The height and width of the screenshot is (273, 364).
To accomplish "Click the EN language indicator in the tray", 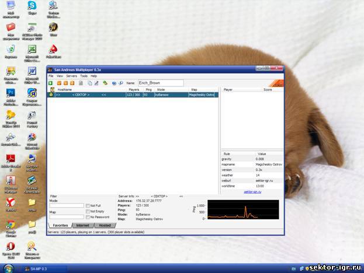I will tap(294, 269).
